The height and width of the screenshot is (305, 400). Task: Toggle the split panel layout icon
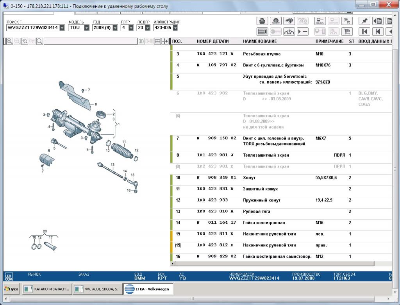point(157,41)
